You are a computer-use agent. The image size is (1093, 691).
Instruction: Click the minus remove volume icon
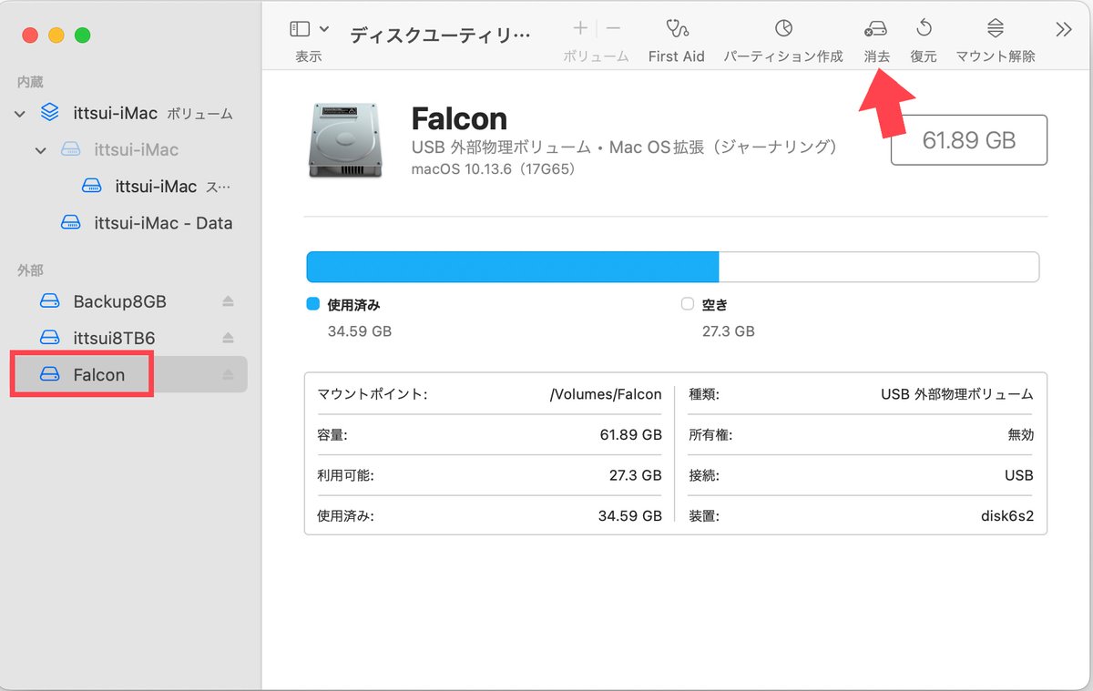[613, 28]
